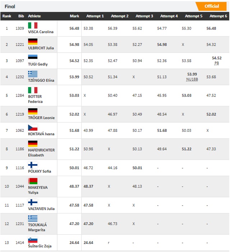Click Finnish flag above PÖLKKY Sofia

pyautogui.click(x=33, y=165)
